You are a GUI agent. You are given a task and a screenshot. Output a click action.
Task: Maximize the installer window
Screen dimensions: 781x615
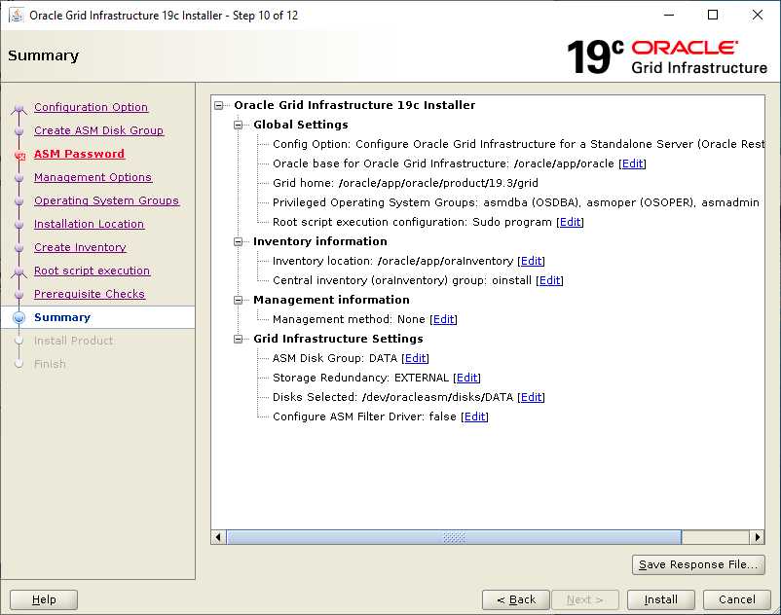pyautogui.click(x=713, y=15)
